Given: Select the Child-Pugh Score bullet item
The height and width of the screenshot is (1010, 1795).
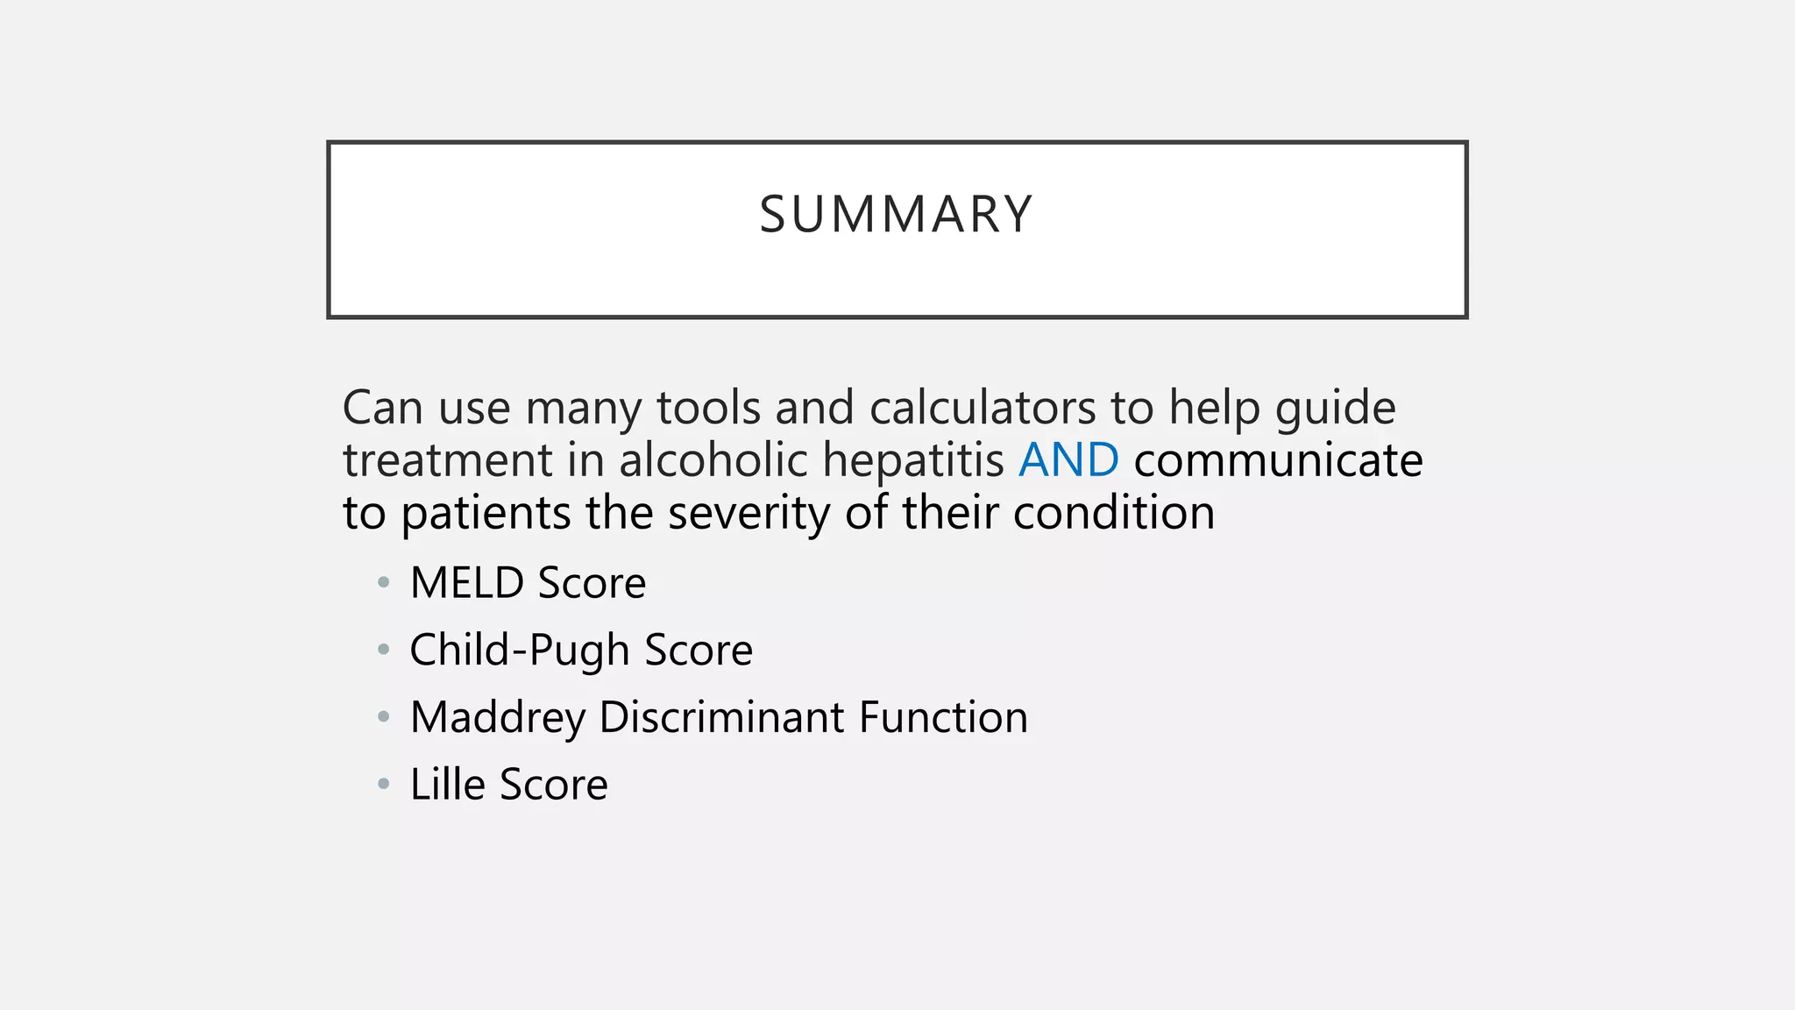Looking at the screenshot, I should pos(581,651).
